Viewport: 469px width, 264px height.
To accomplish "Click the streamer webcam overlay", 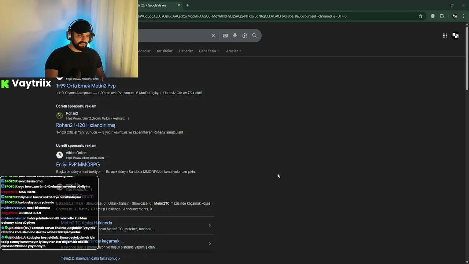I will coord(69,39).
